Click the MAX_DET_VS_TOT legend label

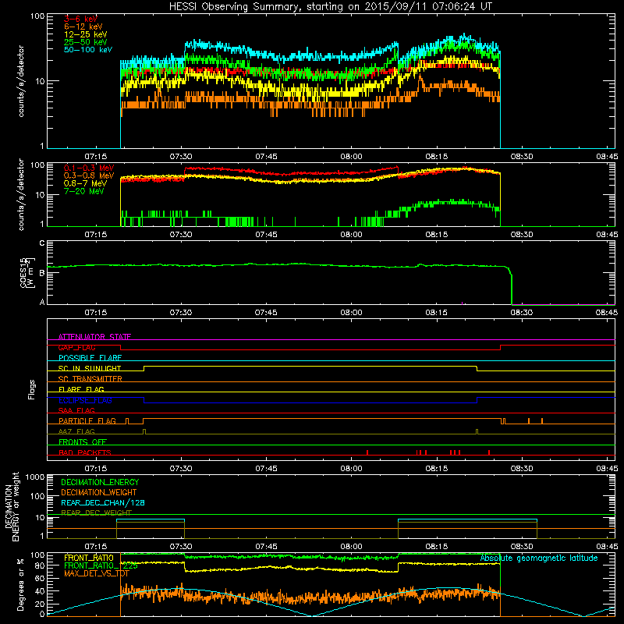coord(96,573)
